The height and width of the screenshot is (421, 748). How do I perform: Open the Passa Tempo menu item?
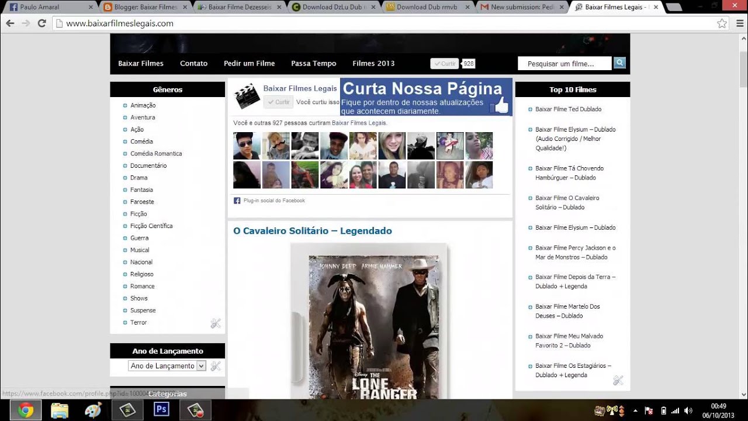pos(314,63)
